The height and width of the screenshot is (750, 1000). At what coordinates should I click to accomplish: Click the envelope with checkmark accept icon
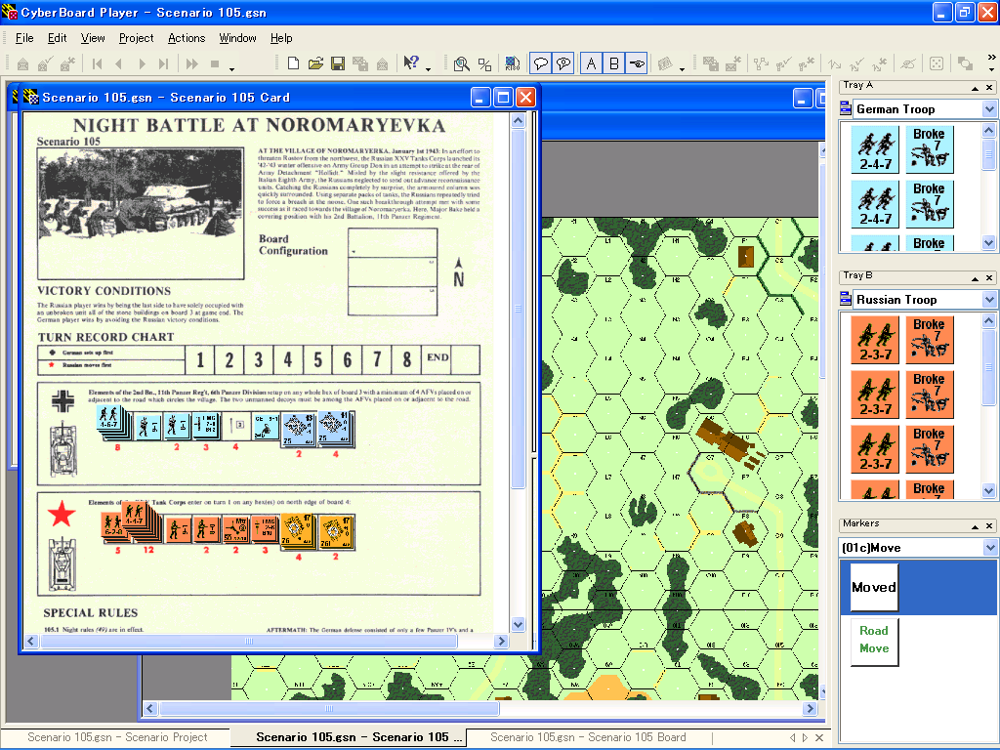pos(45,63)
